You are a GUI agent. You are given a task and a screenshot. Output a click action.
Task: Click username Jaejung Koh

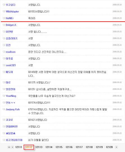(13, 109)
